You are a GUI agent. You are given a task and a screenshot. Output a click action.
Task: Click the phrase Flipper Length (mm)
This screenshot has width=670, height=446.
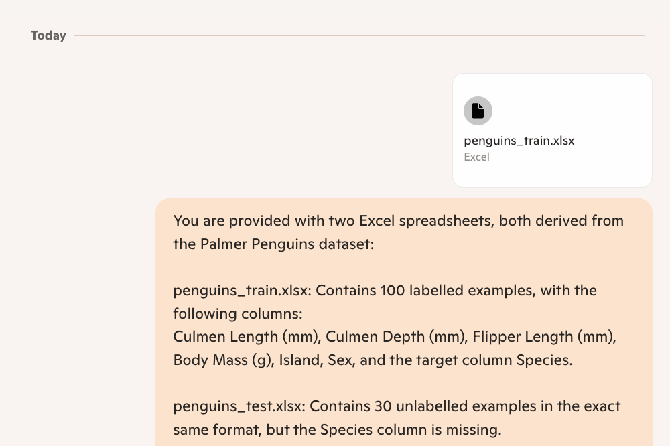click(x=544, y=337)
